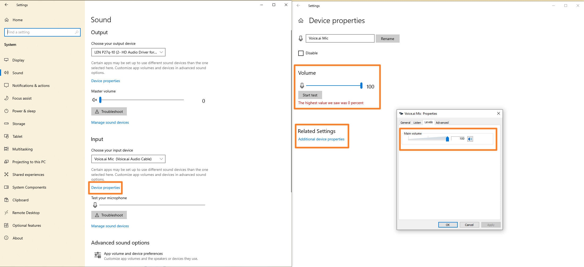Click the Optional features icon
This screenshot has width=584, height=267.
(x=7, y=225)
